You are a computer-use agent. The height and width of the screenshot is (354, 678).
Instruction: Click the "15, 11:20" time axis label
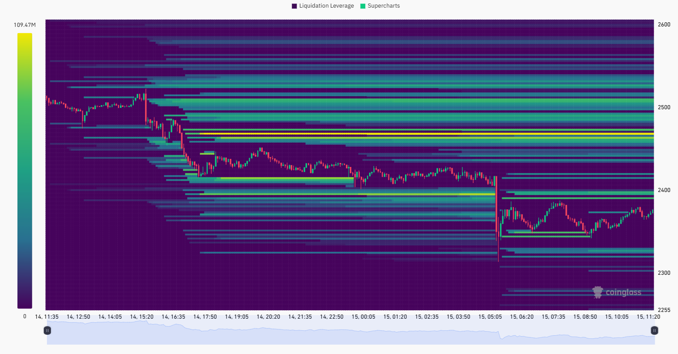648,317
